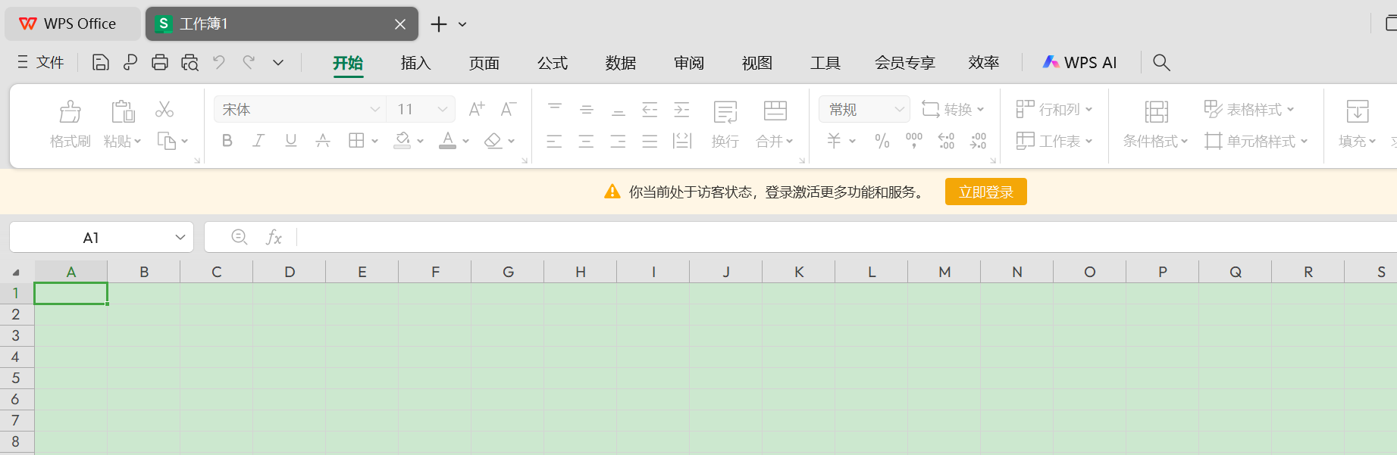Click the increase font size icon
Screen dimensions: 1397x455
[x=476, y=110]
